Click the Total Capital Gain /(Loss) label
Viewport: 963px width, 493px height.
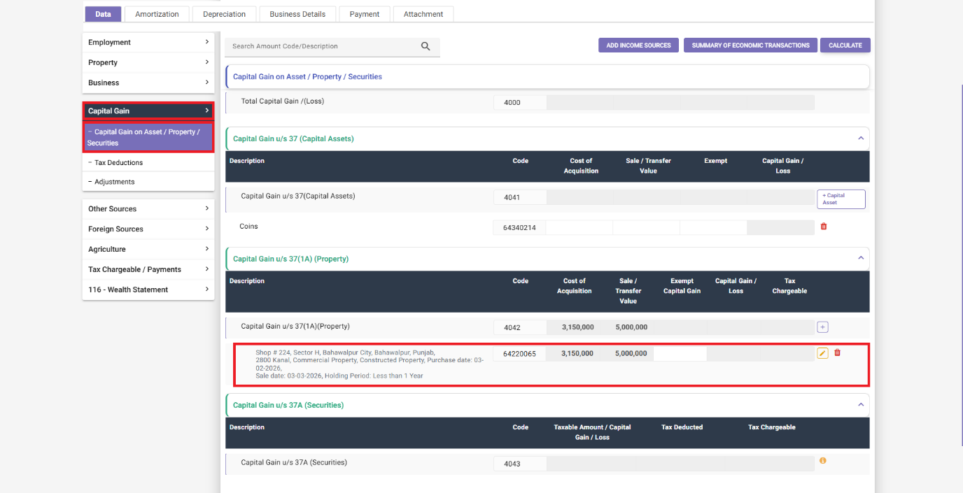pos(283,101)
